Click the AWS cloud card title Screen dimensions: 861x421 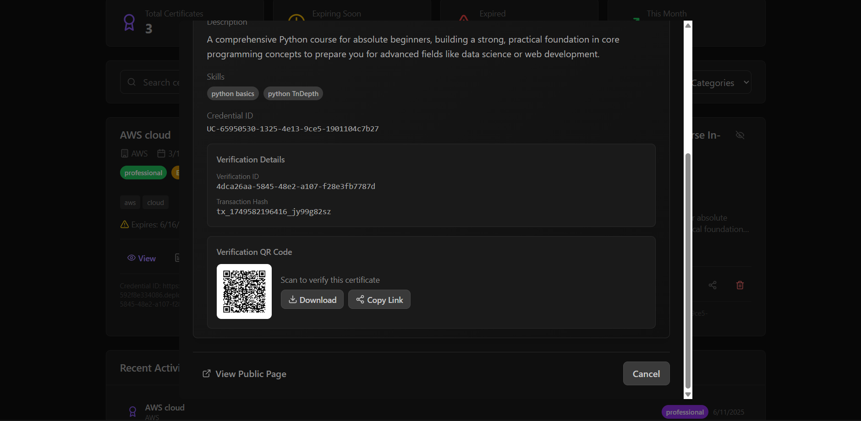tap(145, 135)
